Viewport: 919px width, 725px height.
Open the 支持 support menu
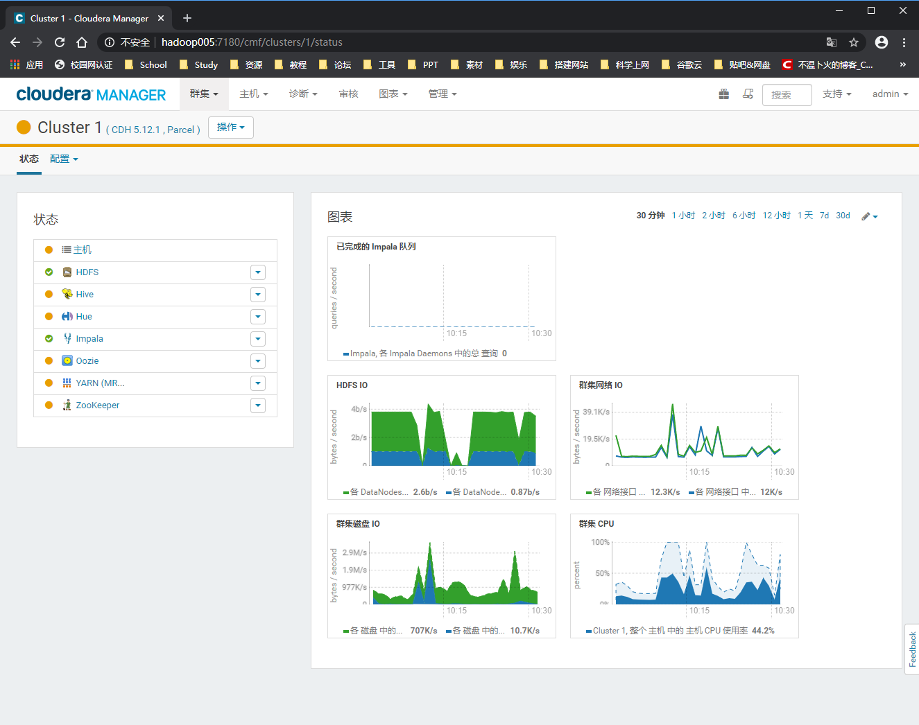point(836,94)
